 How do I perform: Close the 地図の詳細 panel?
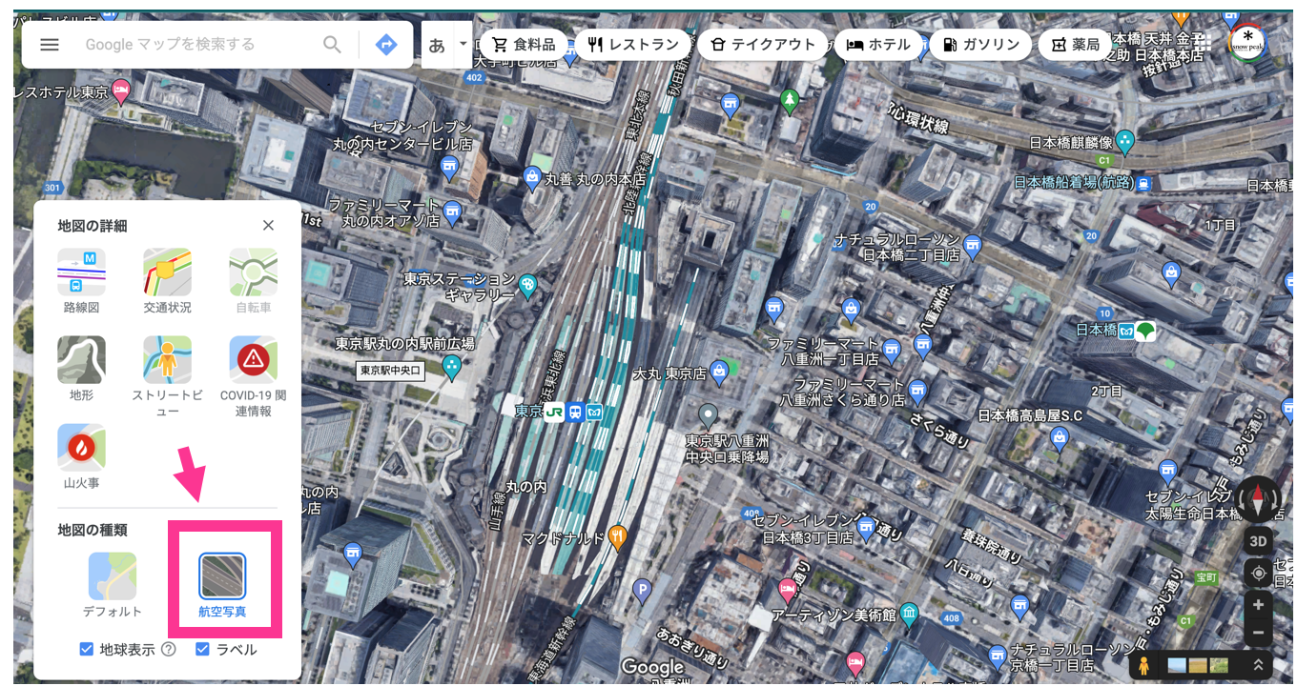tap(268, 225)
